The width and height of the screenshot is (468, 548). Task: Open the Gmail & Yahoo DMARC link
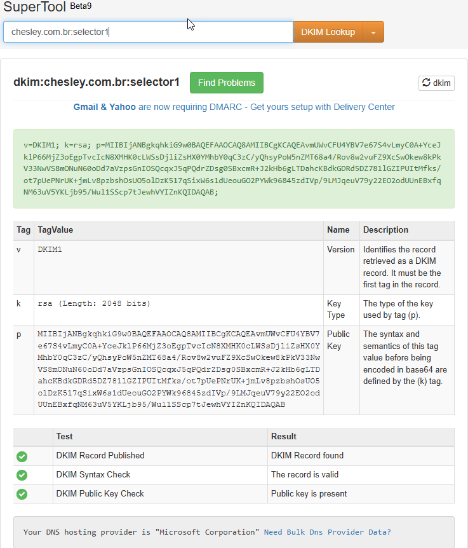click(x=104, y=107)
